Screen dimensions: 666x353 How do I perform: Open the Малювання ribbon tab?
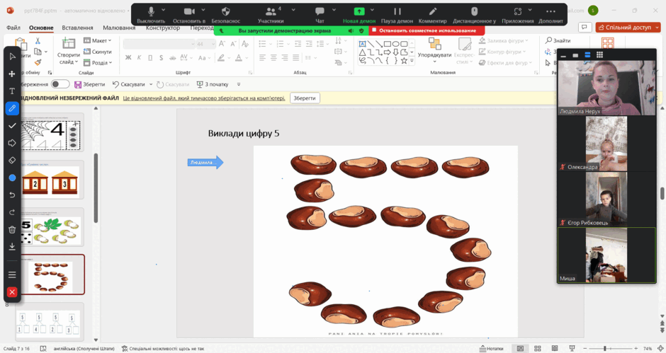(x=119, y=28)
